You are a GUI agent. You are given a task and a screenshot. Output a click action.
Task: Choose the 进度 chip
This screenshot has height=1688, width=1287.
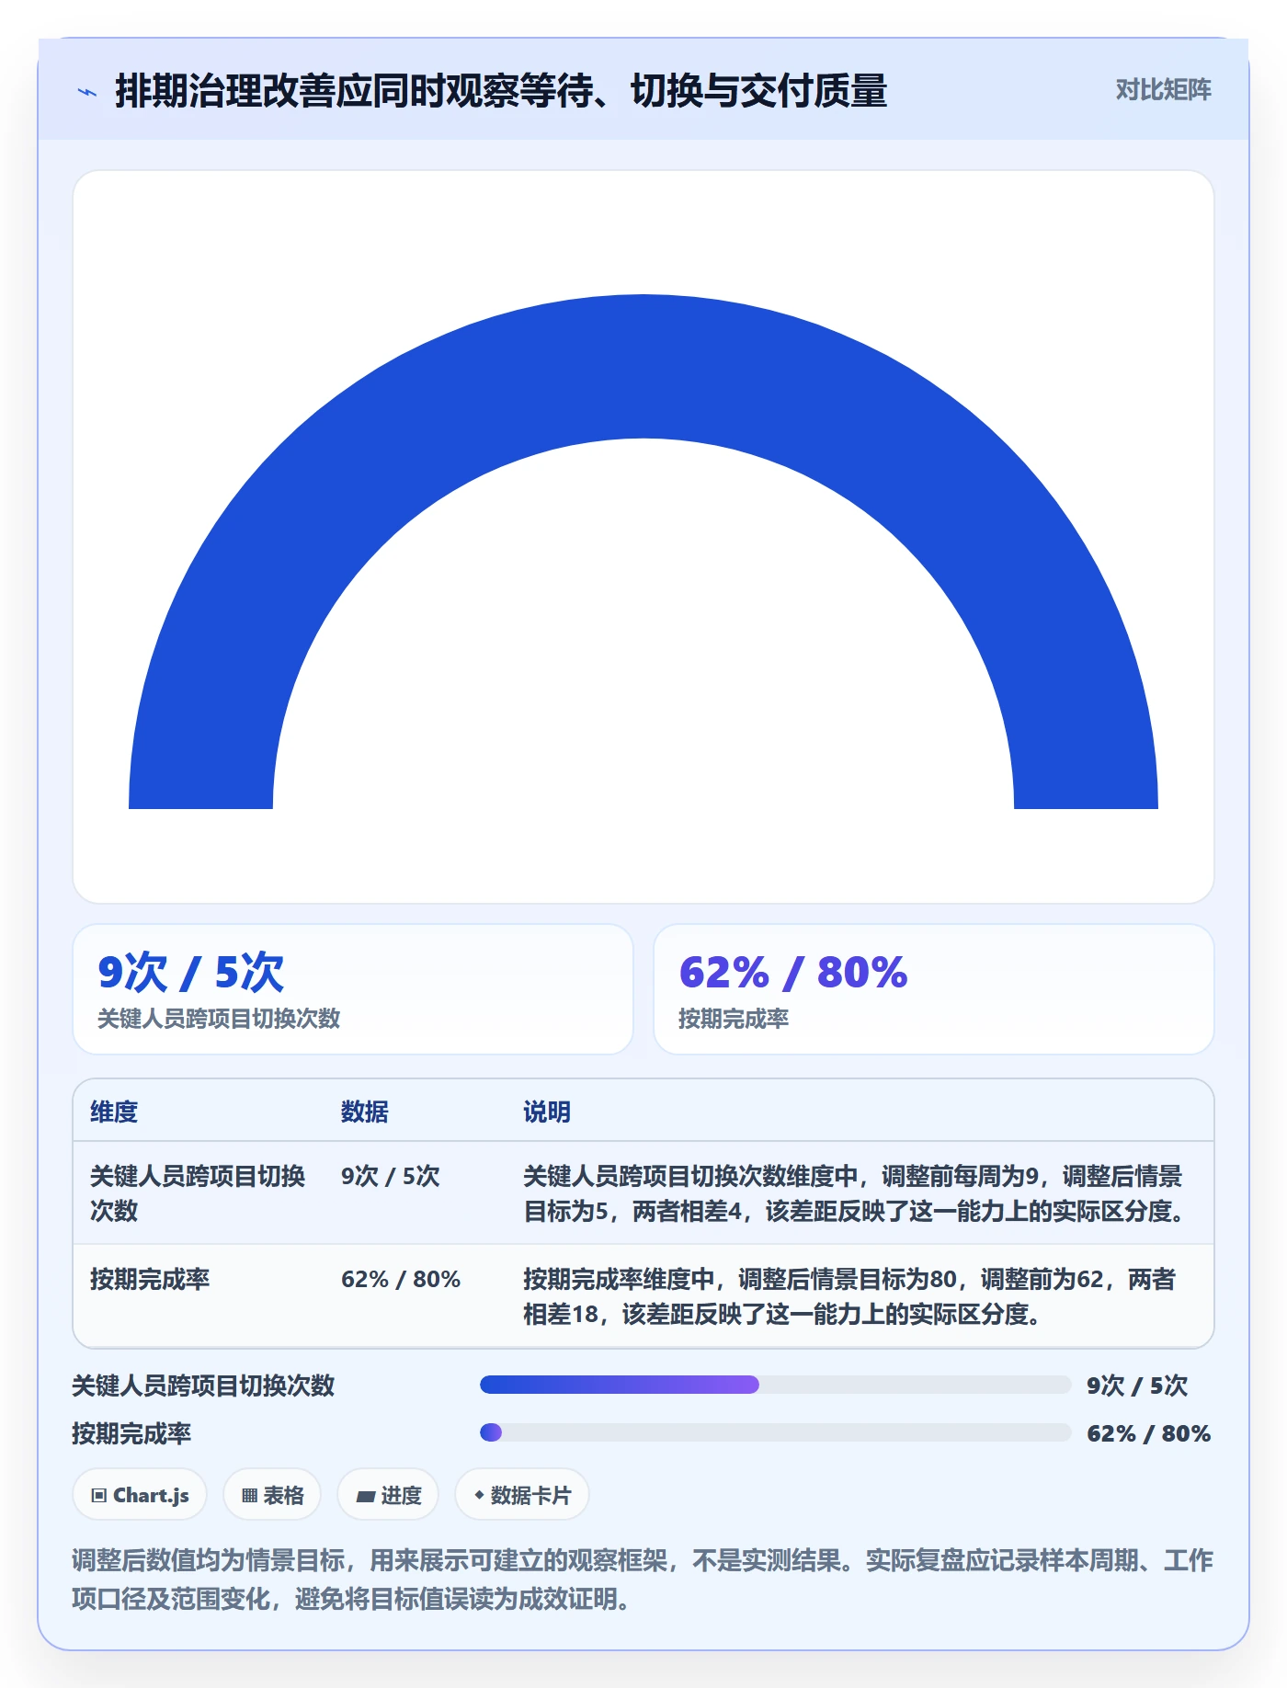click(x=388, y=1495)
